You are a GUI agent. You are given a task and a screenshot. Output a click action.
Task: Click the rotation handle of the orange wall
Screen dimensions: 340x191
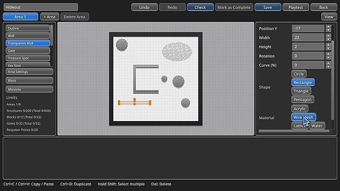point(135,99)
